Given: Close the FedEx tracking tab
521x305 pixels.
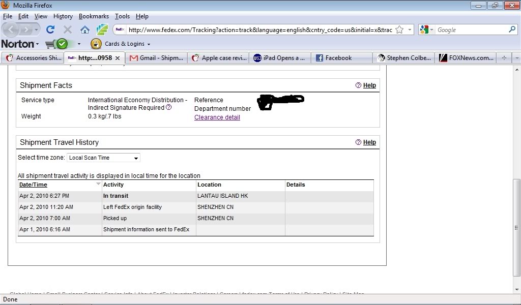Looking at the screenshot, I should click(x=118, y=58).
